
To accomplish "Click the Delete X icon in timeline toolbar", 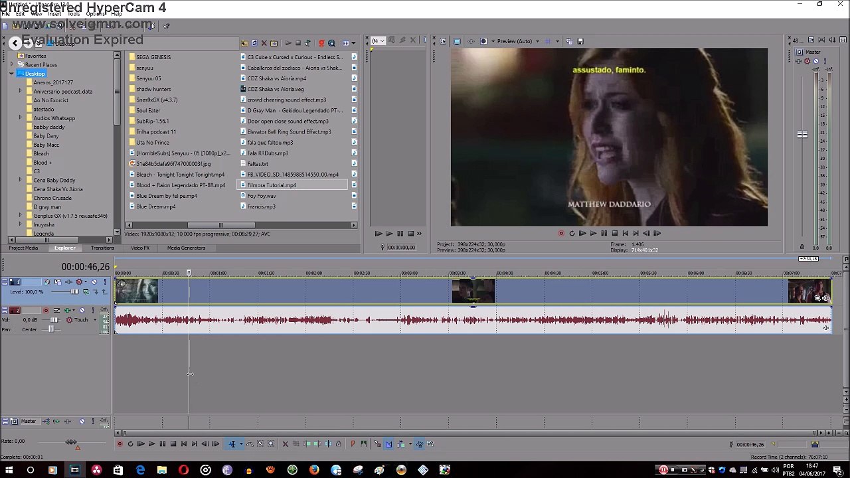I will click(286, 444).
